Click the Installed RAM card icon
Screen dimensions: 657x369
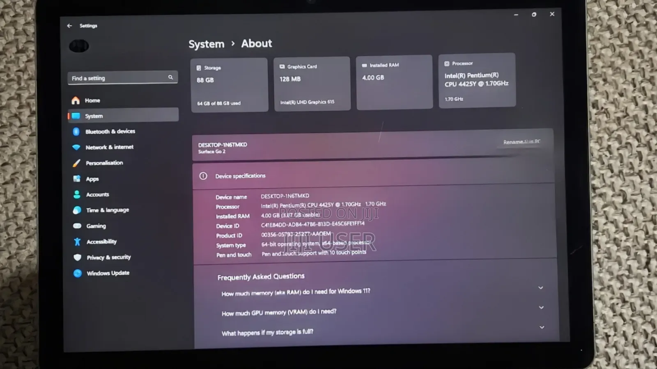click(x=364, y=65)
